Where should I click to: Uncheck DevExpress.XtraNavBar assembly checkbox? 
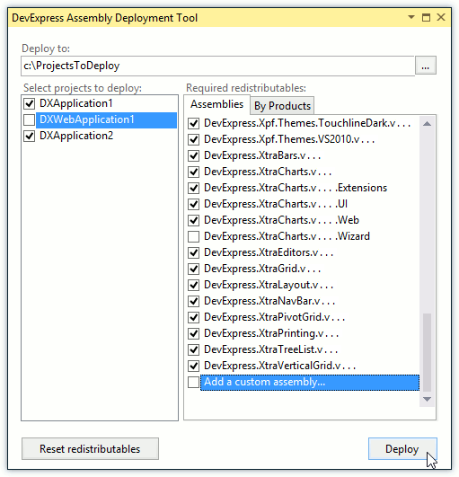194,301
